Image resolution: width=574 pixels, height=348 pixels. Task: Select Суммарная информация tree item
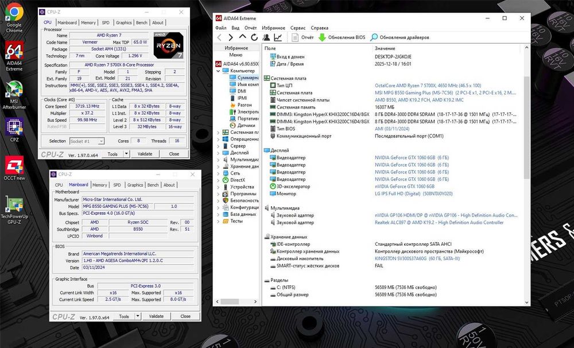tap(244, 78)
